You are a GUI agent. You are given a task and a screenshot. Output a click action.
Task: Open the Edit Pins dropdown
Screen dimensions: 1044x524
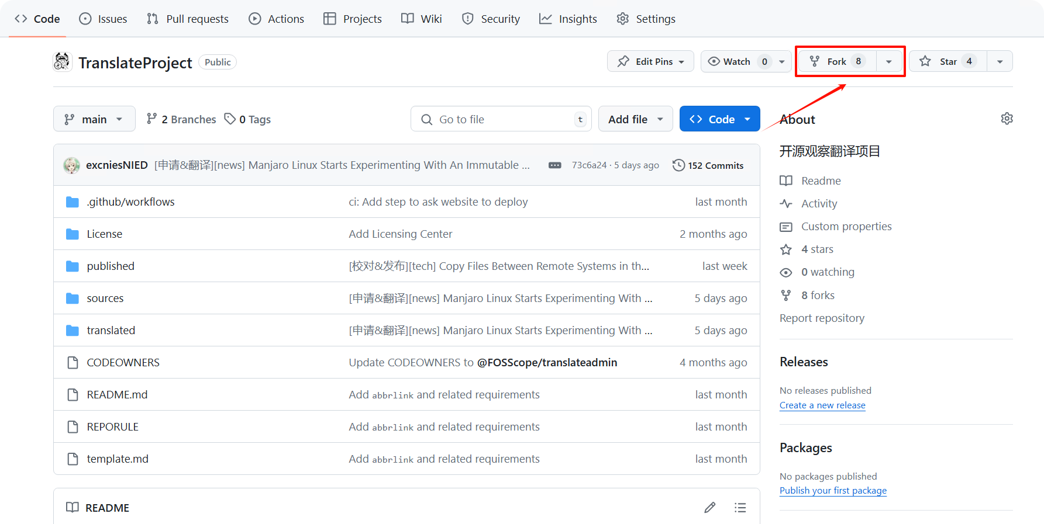(650, 61)
